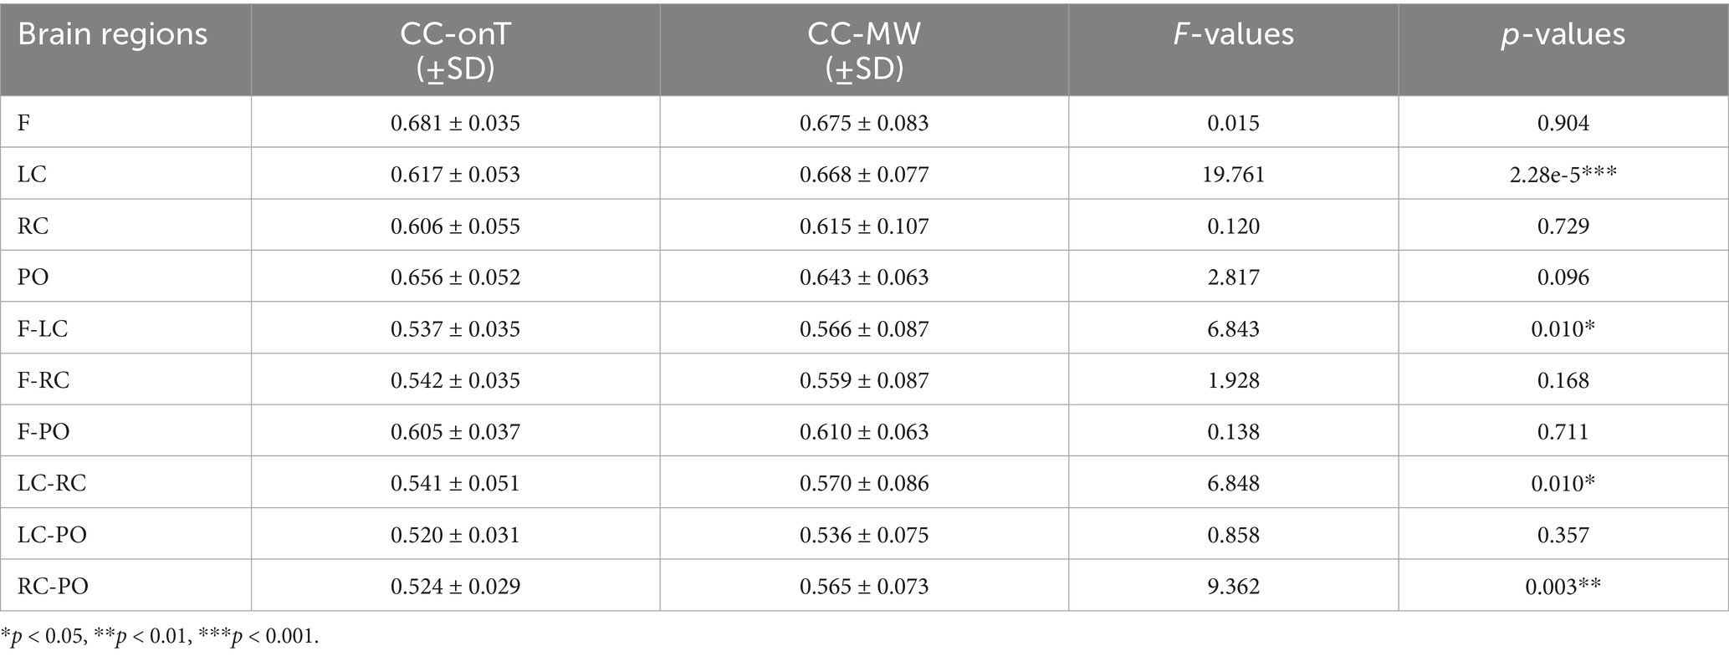Click the 0.610 ± 0.063 cell
This screenshot has height=656, width=1729.
tap(863, 431)
